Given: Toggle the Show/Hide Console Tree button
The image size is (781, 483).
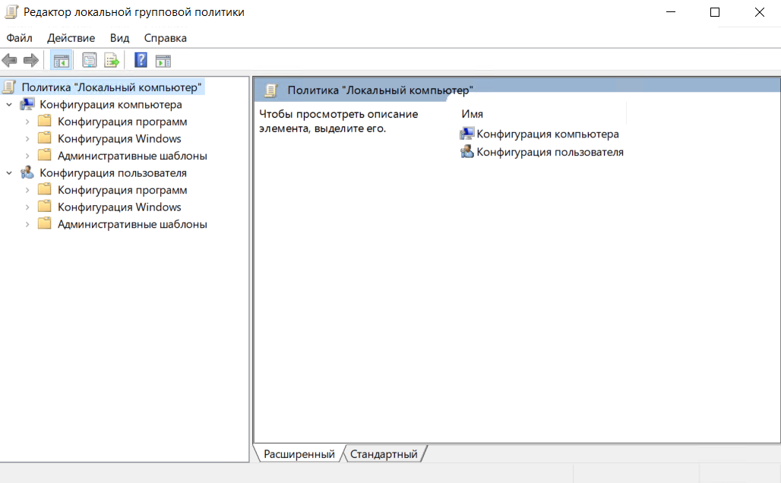Looking at the screenshot, I should tap(61, 60).
